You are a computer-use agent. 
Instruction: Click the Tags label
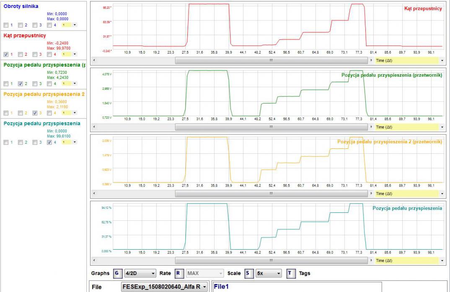pyautogui.click(x=305, y=273)
